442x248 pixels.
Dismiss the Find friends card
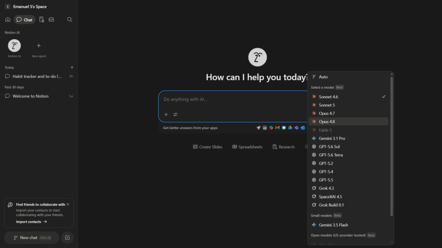68,205
